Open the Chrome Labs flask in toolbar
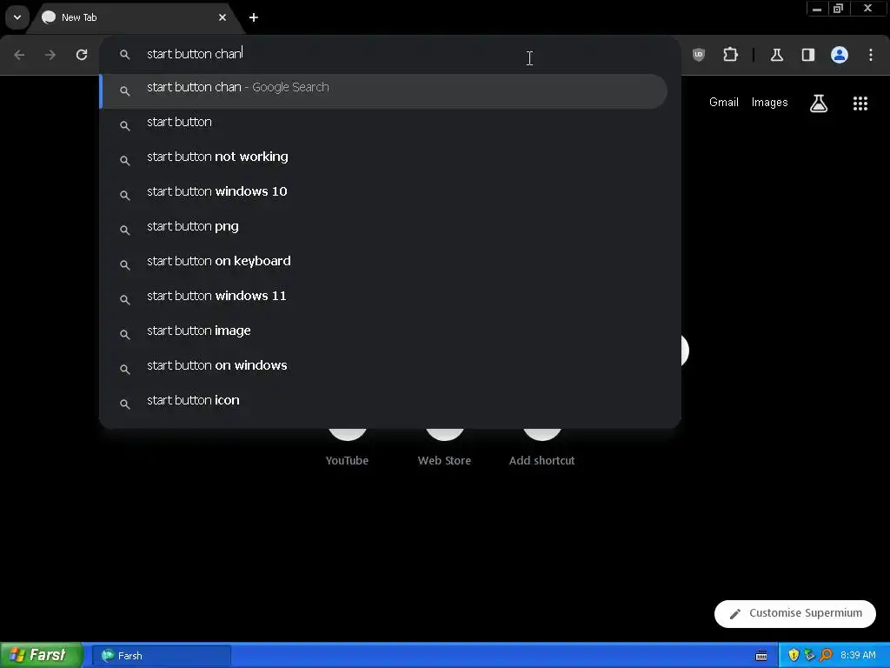 point(777,55)
